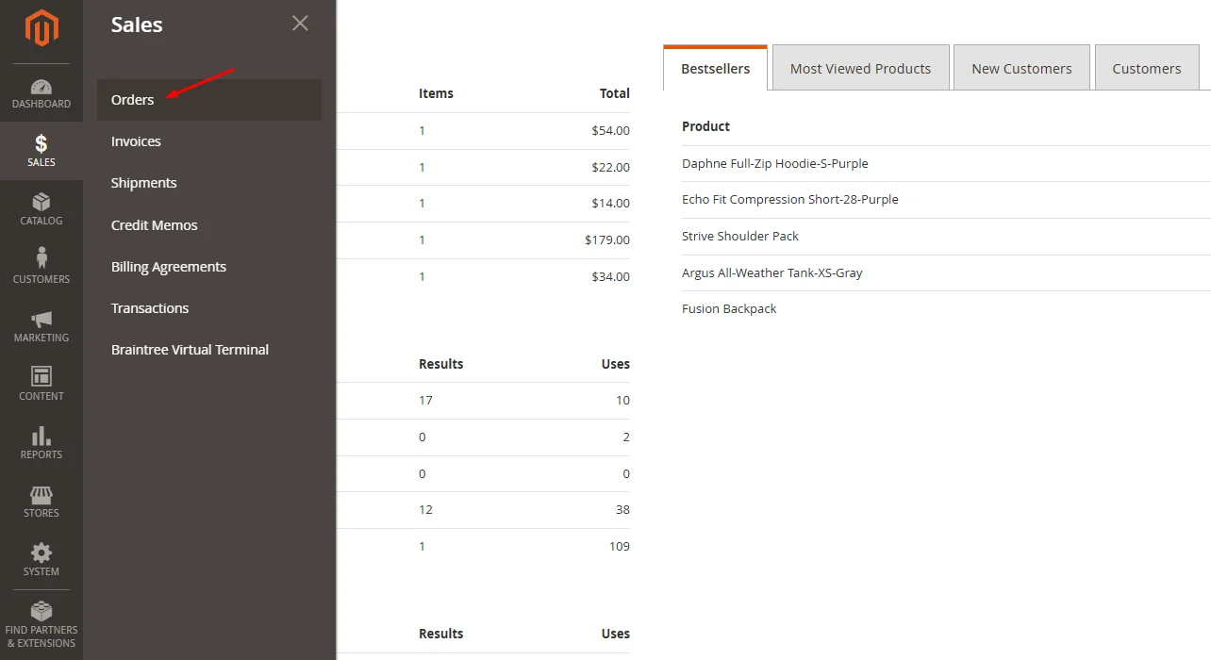The width and height of the screenshot is (1211, 660).
Task: Open Orders in the Sales menu
Action: point(133,100)
